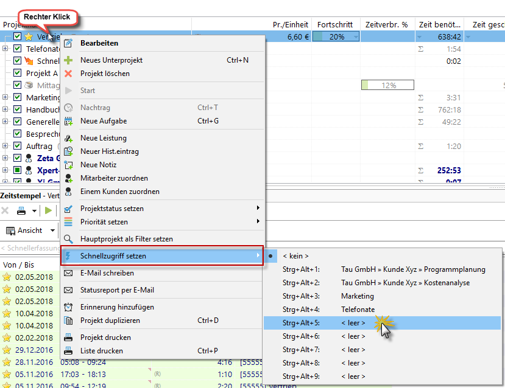Click the green plus Neues Unterprojekt icon

(x=68, y=60)
